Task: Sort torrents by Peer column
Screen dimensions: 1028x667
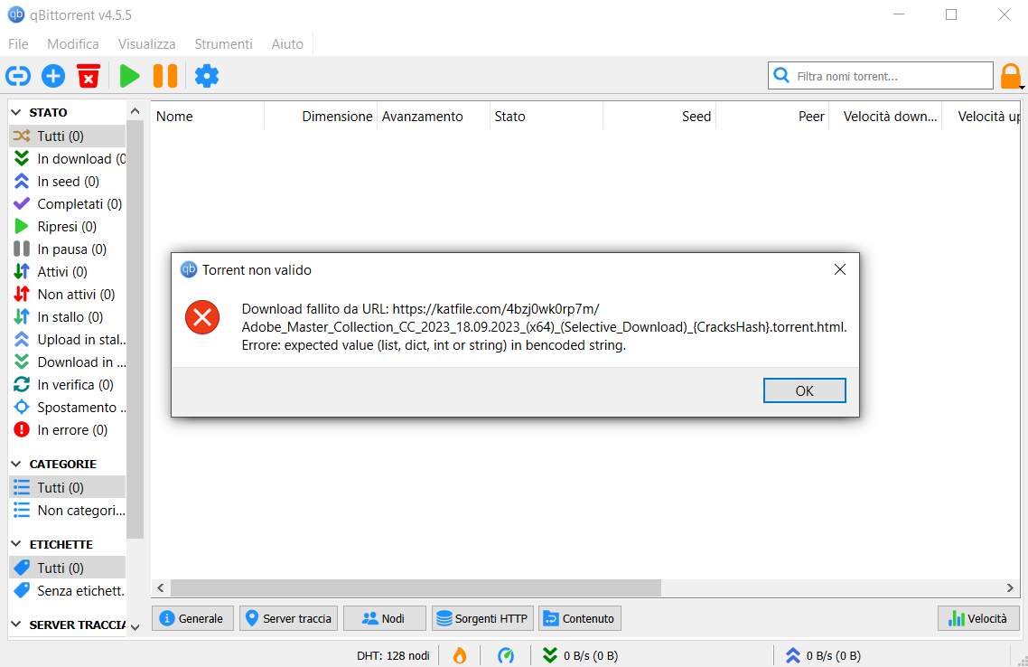Action: [772, 117]
